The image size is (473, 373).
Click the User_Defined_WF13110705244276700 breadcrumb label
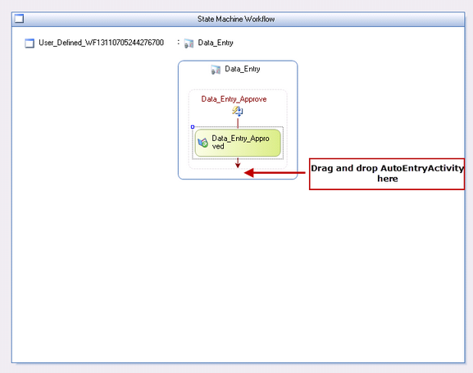[101, 43]
